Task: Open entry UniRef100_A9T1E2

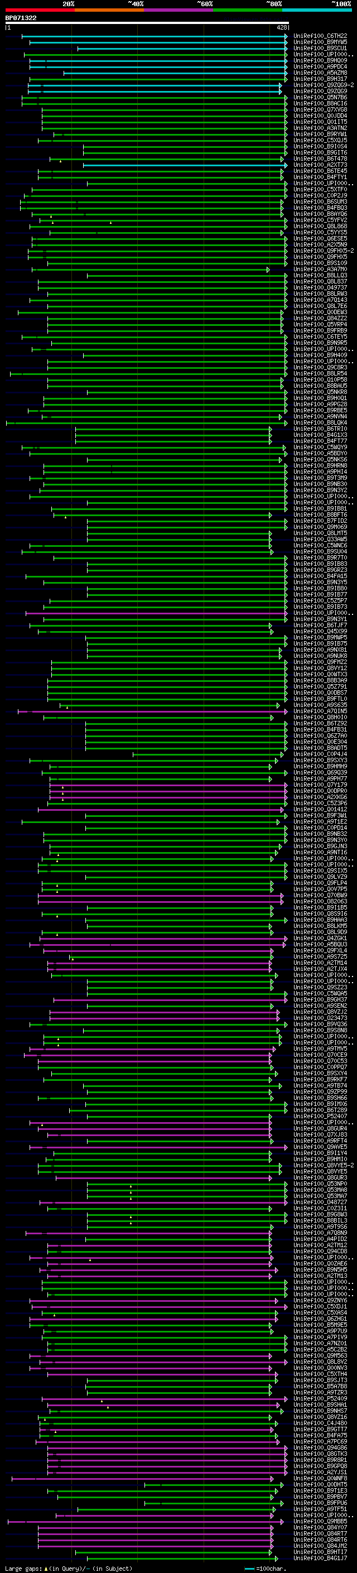Action: coord(320,822)
